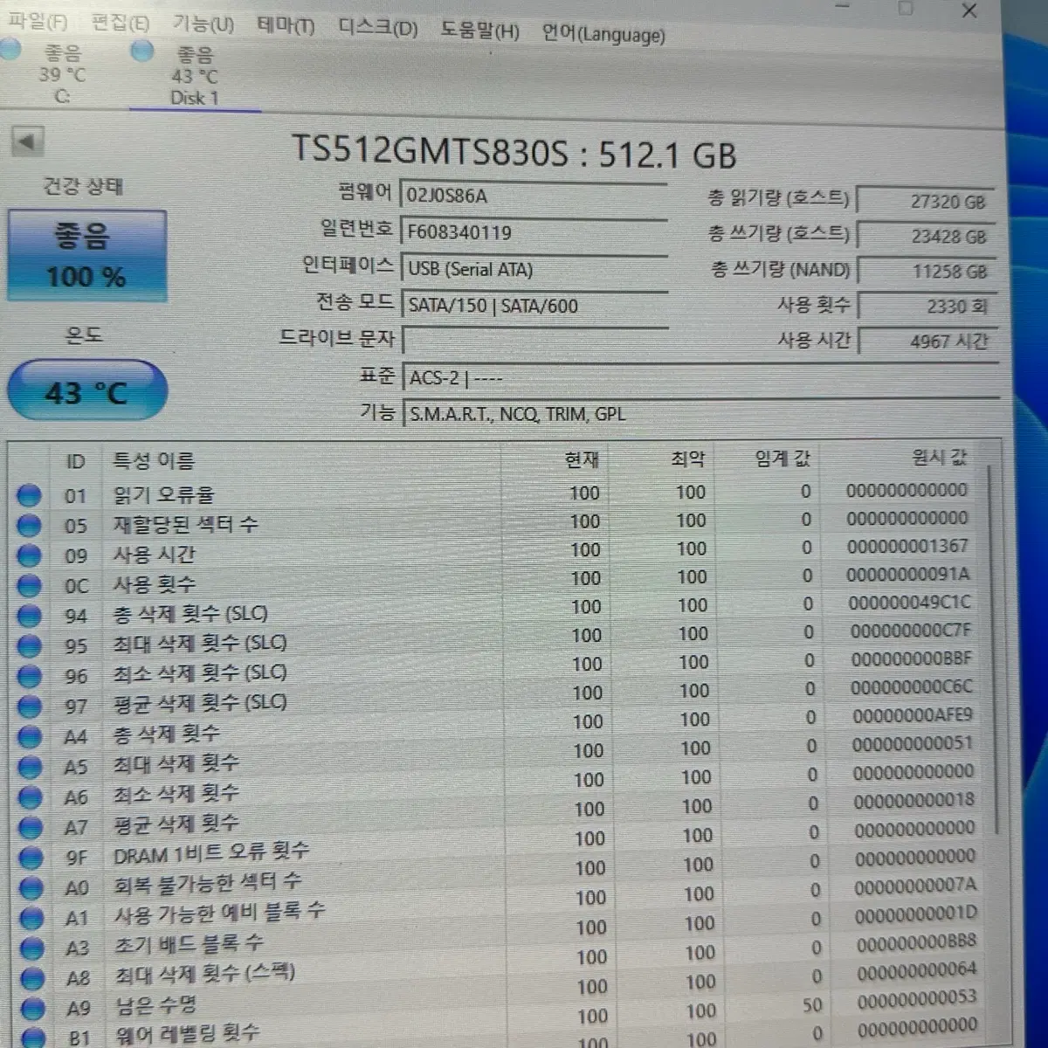The height and width of the screenshot is (1048, 1048).
Task: Close the CrystalDiskInfo window
Action: pyautogui.click(x=969, y=10)
